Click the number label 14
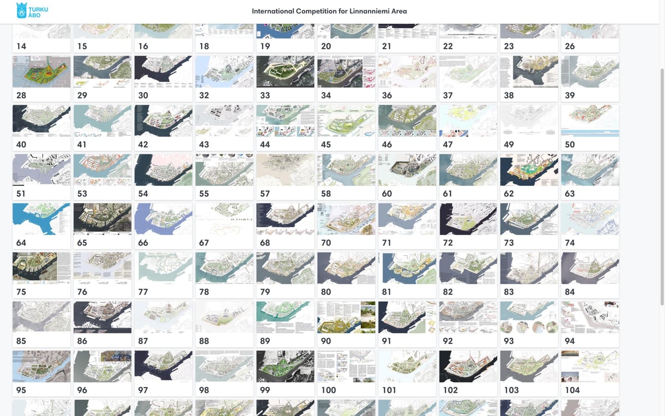The image size is (665, 416). click(22, 47)
